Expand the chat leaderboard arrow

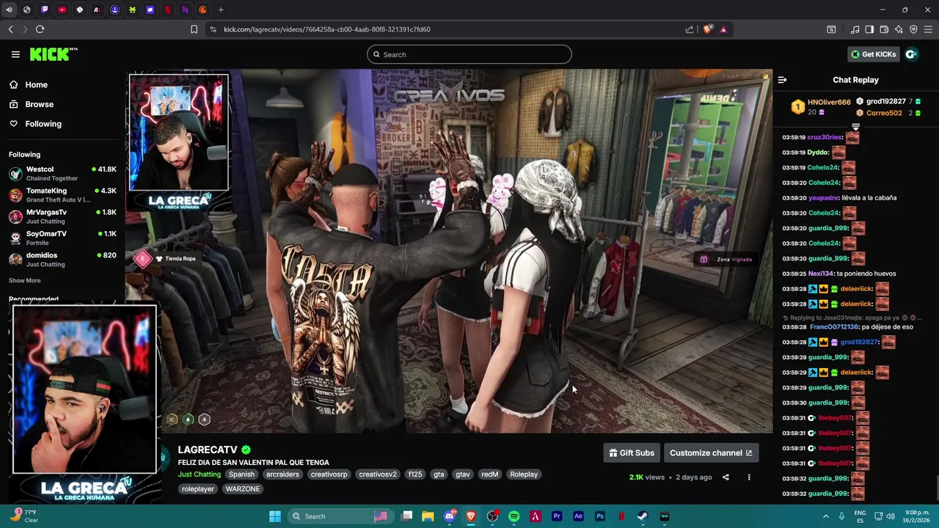click(x=855, y=128)
